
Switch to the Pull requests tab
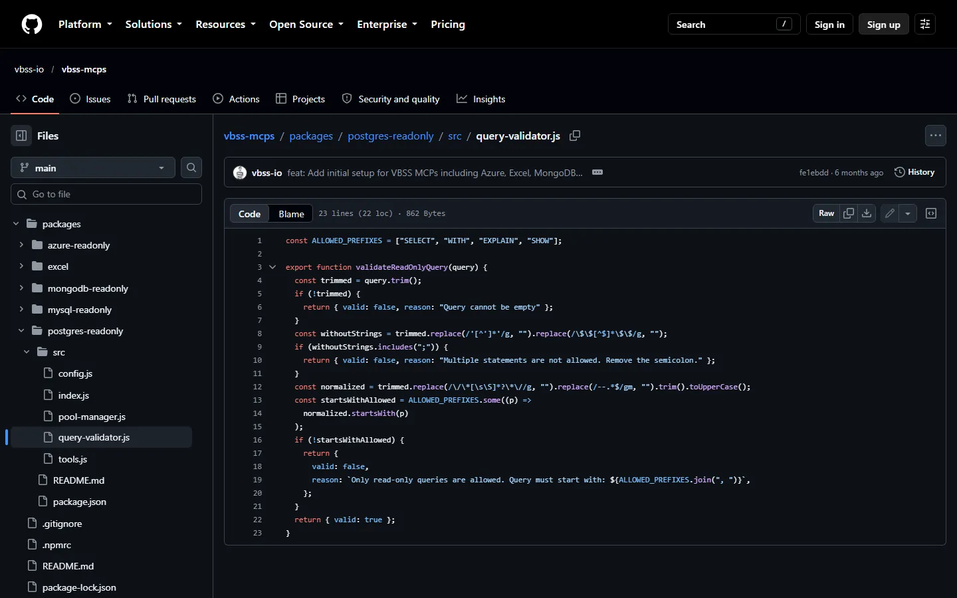click(x=161, y=99)
